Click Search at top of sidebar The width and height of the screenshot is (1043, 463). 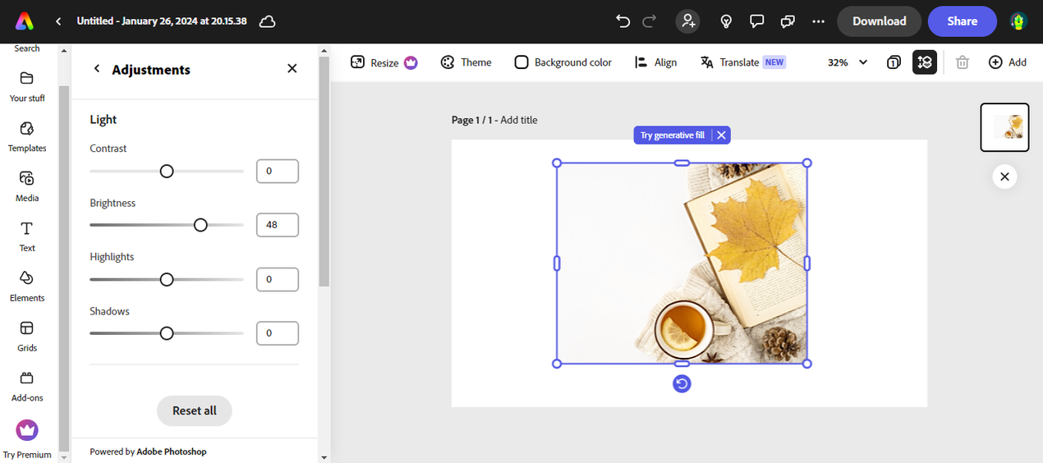[x=27, y=48]
